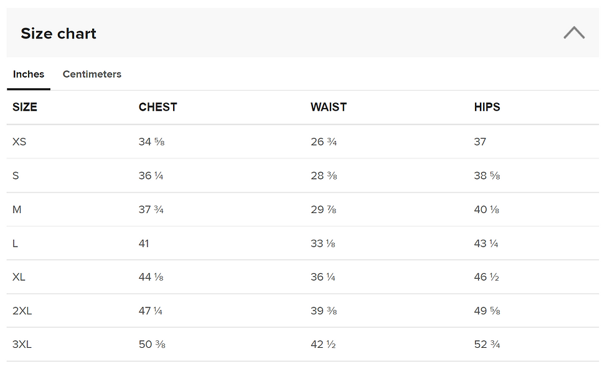Click the chest value 41 for L
Screen dimensions: 610x377
point(144,243)
